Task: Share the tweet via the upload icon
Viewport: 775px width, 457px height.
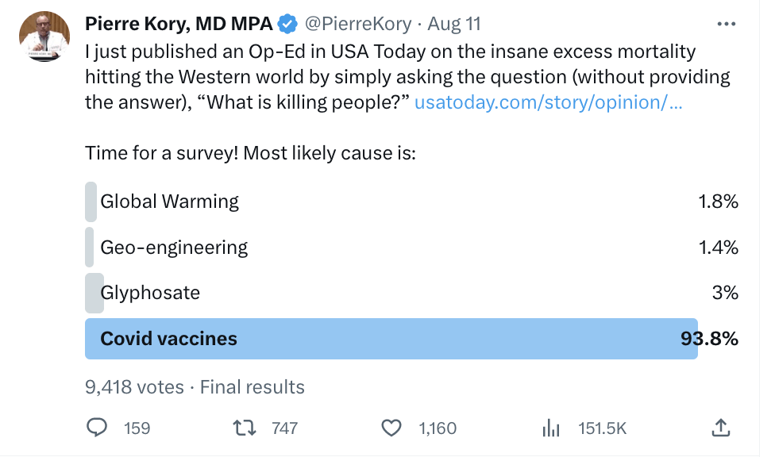Action: [720, 428]
